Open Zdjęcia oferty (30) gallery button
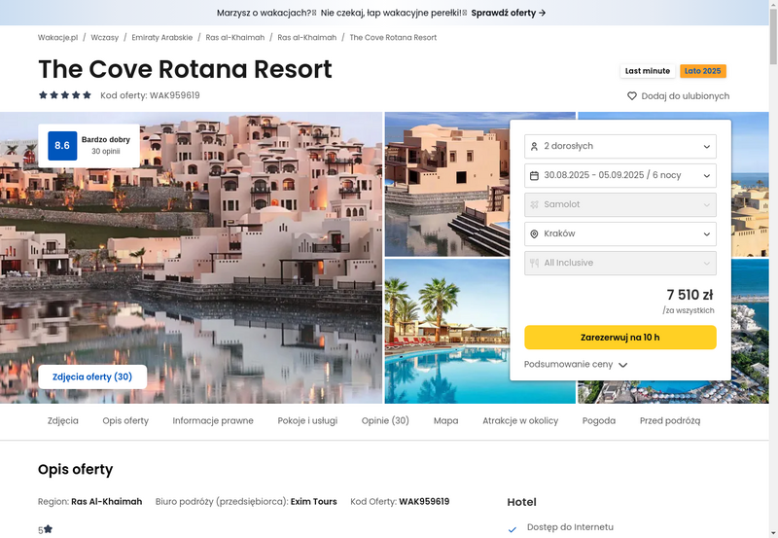The image size is (778, 538). (92, 377)
